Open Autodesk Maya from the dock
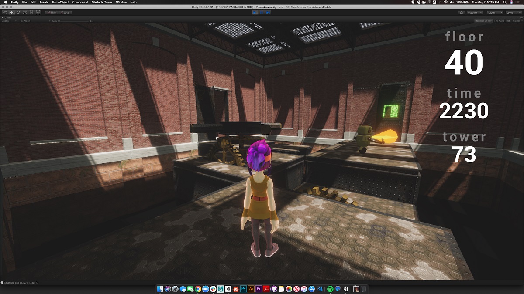This screenshot has height=294, width=524. (x=221, y=289)
